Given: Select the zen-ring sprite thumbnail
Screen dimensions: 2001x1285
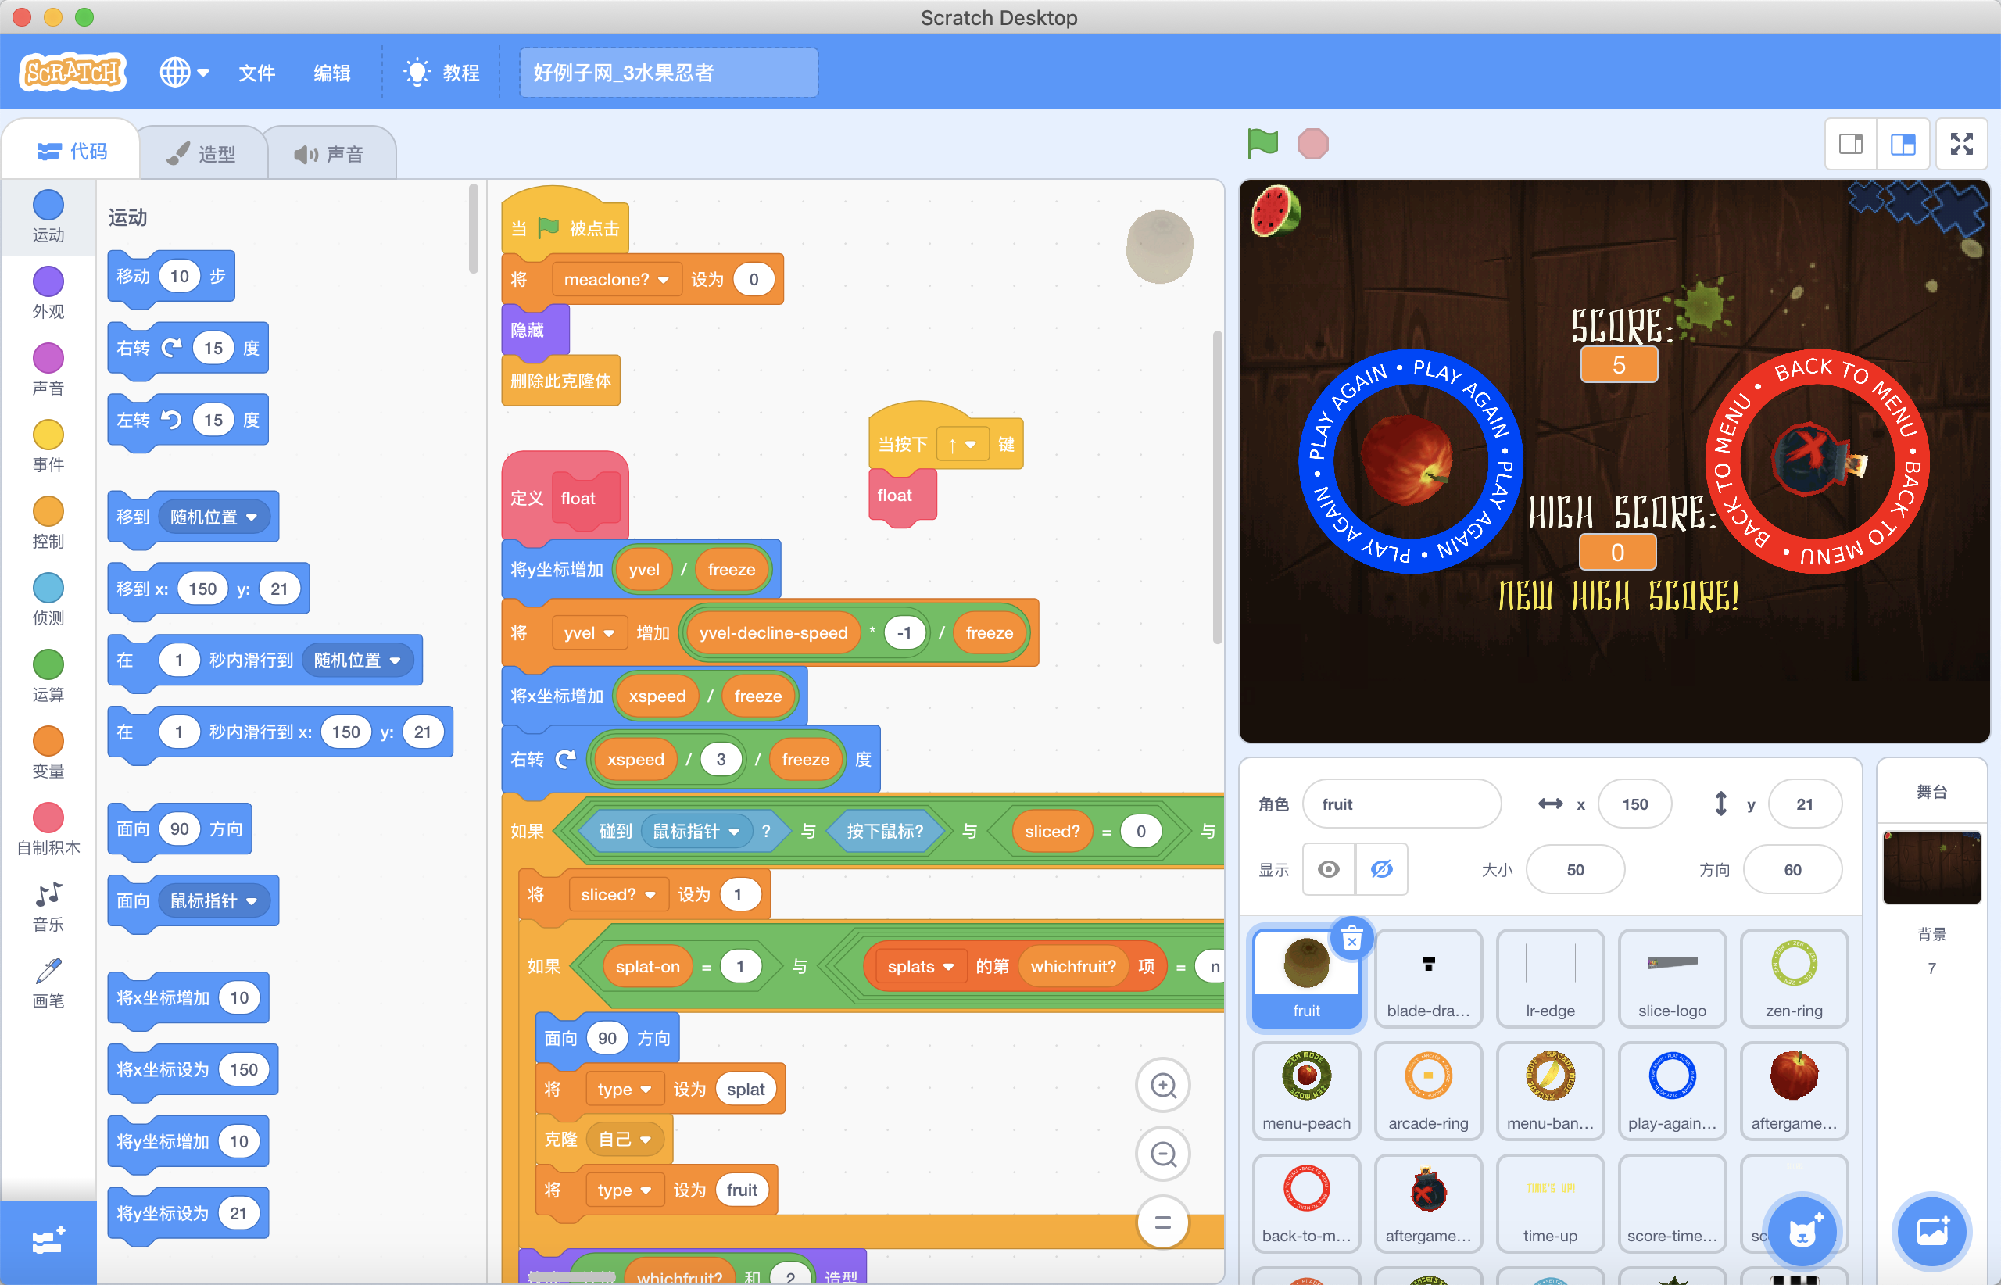Looking at the screenshot, I should pyautogui.click(x=1793, y=979).
